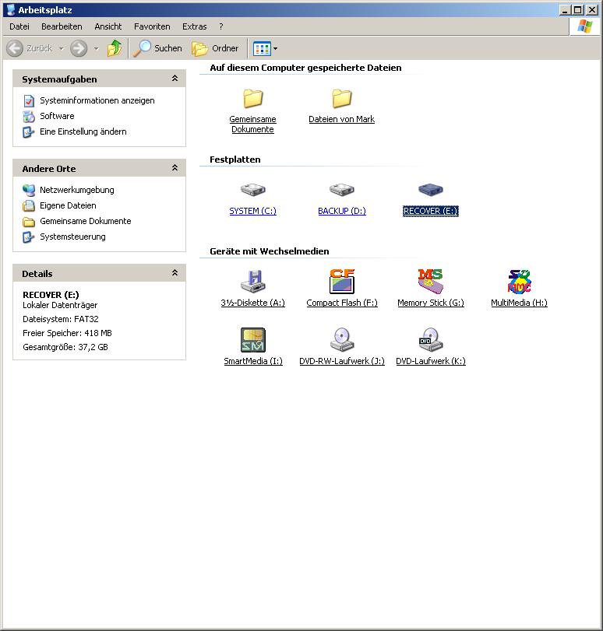This screenshot has width=603, height=631.
Task: Click the MultiMedia (H:) card icon
Action: tap(519, 282)
